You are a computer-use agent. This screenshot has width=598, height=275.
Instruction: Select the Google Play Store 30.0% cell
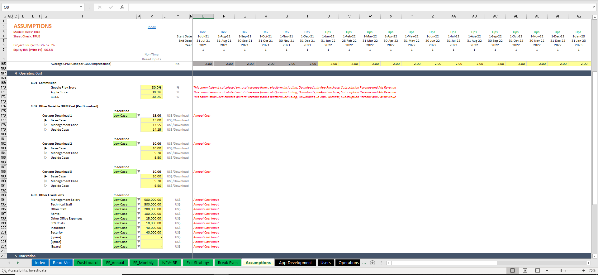(151, 87)
